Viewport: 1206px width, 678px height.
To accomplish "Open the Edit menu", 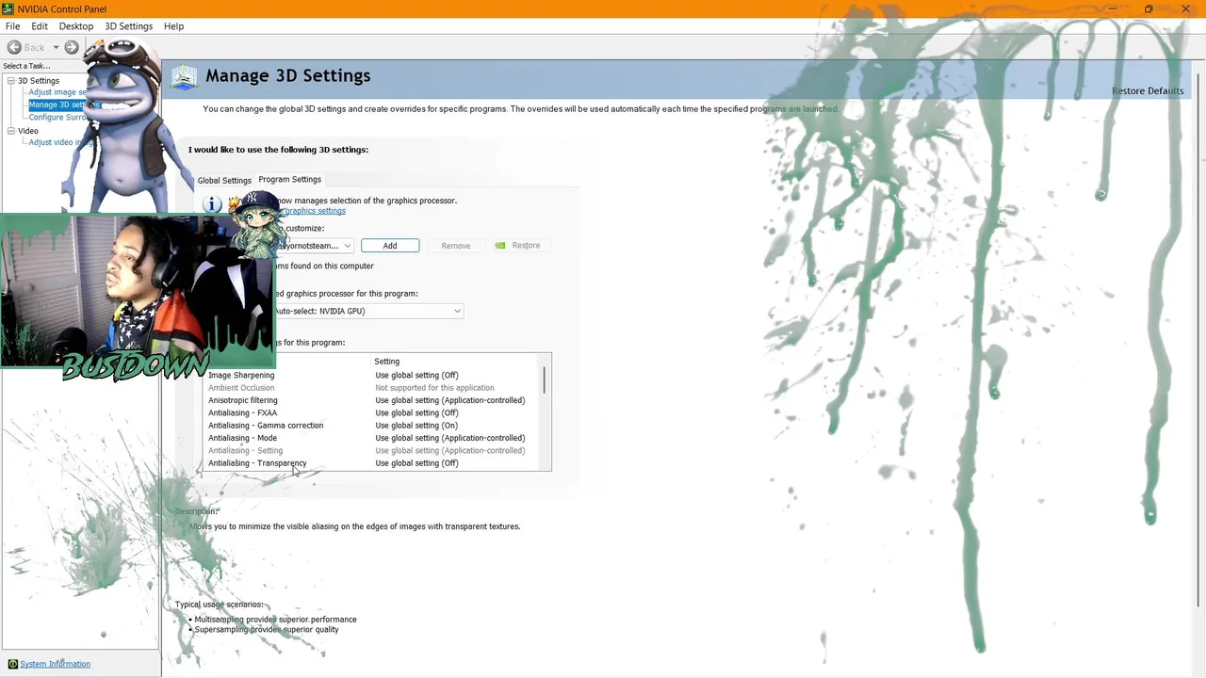I will tap(40, 26).
